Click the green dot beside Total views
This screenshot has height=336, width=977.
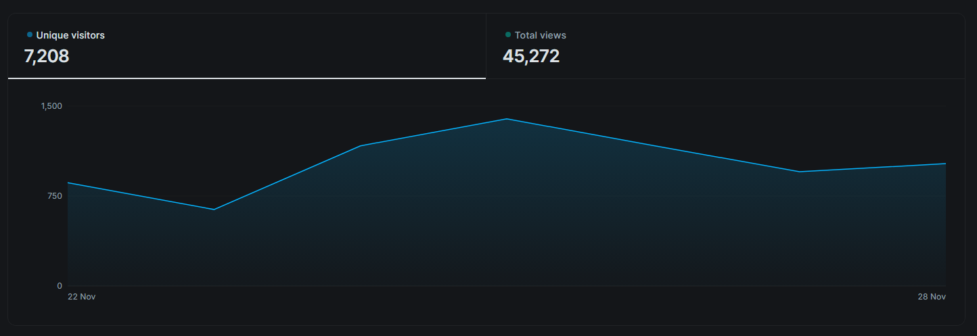(508, 34)
